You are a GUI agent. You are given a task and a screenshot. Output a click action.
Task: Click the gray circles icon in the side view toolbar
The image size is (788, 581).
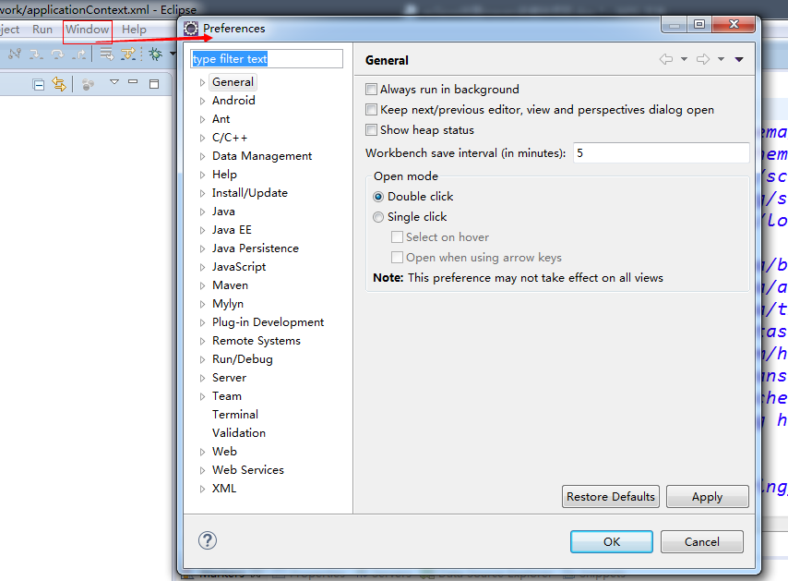click(88, 84)
